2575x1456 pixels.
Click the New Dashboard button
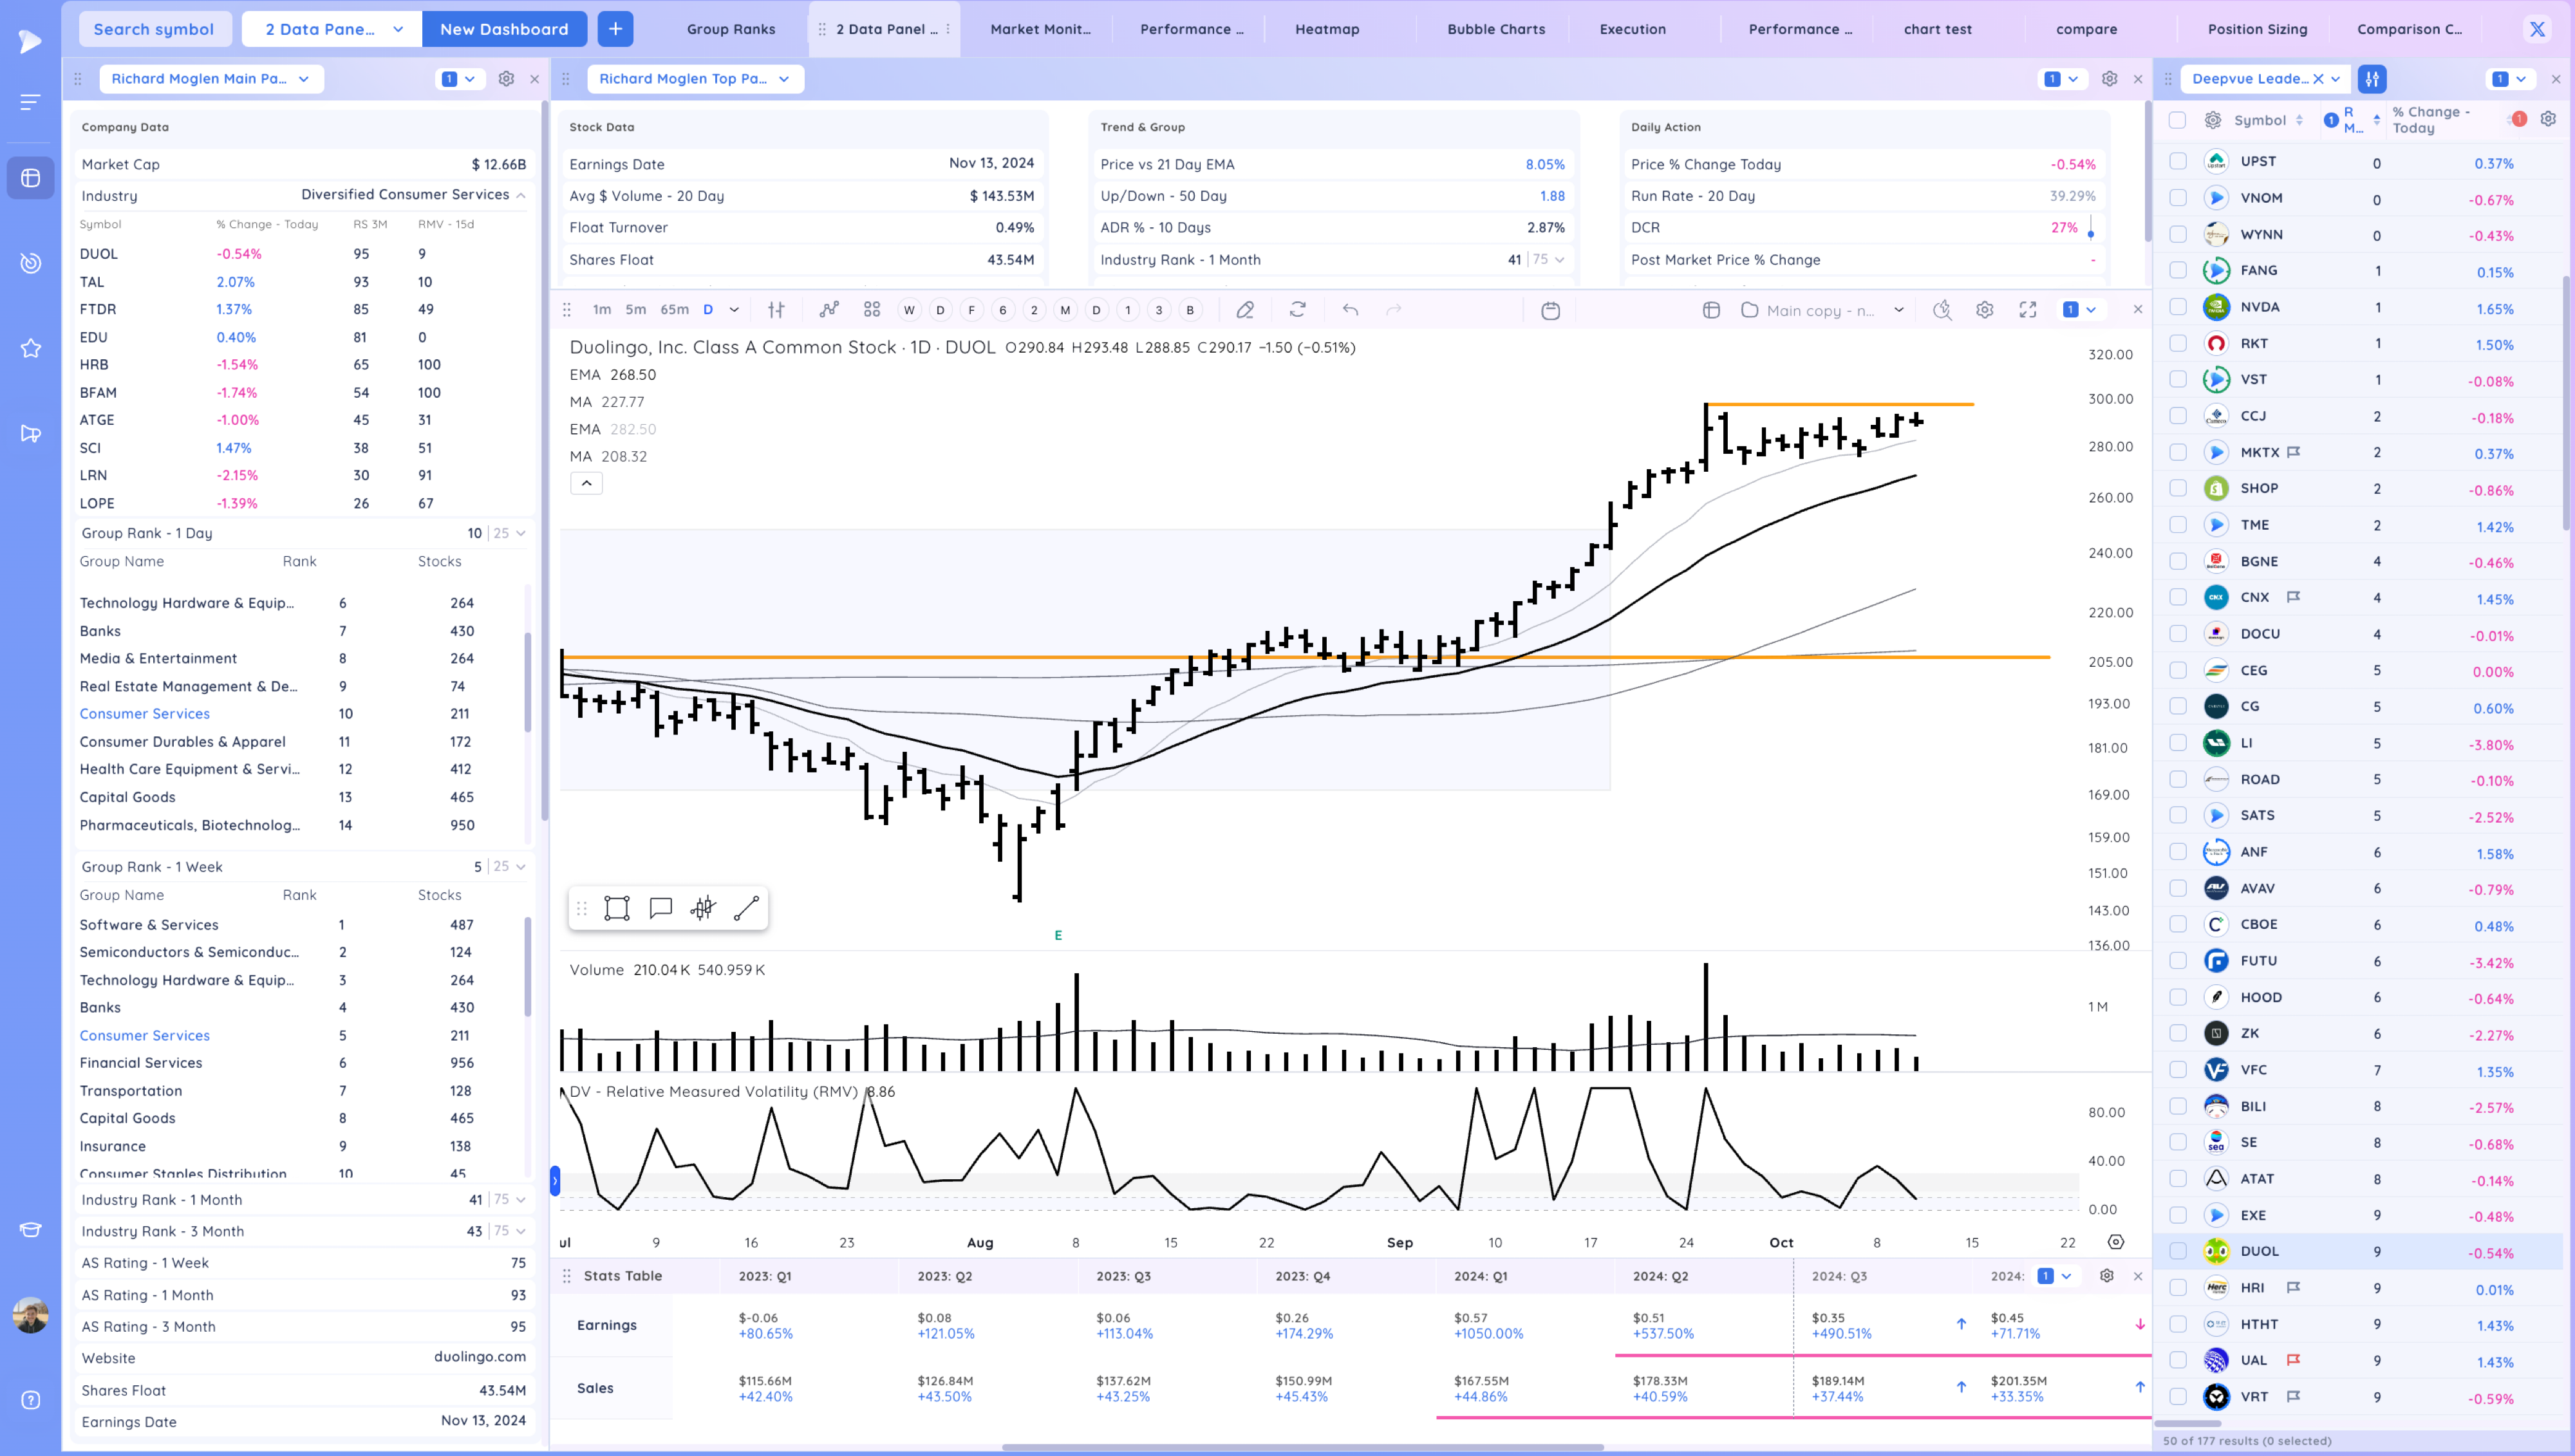pyautogui.click(x=504, y=29)
